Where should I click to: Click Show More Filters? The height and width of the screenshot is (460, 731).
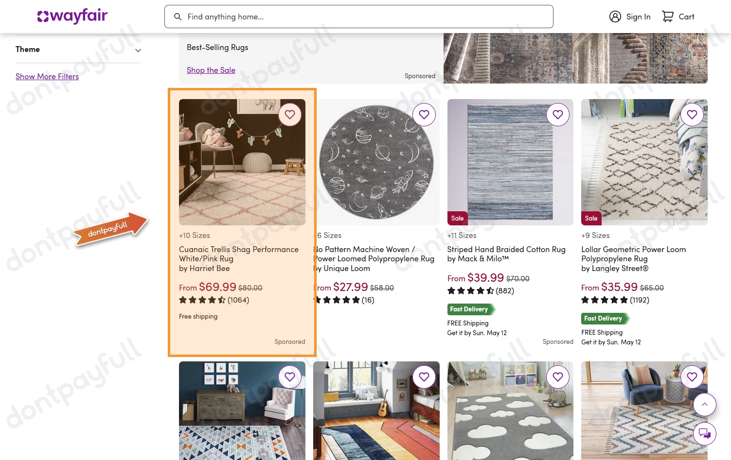(47, 76)
